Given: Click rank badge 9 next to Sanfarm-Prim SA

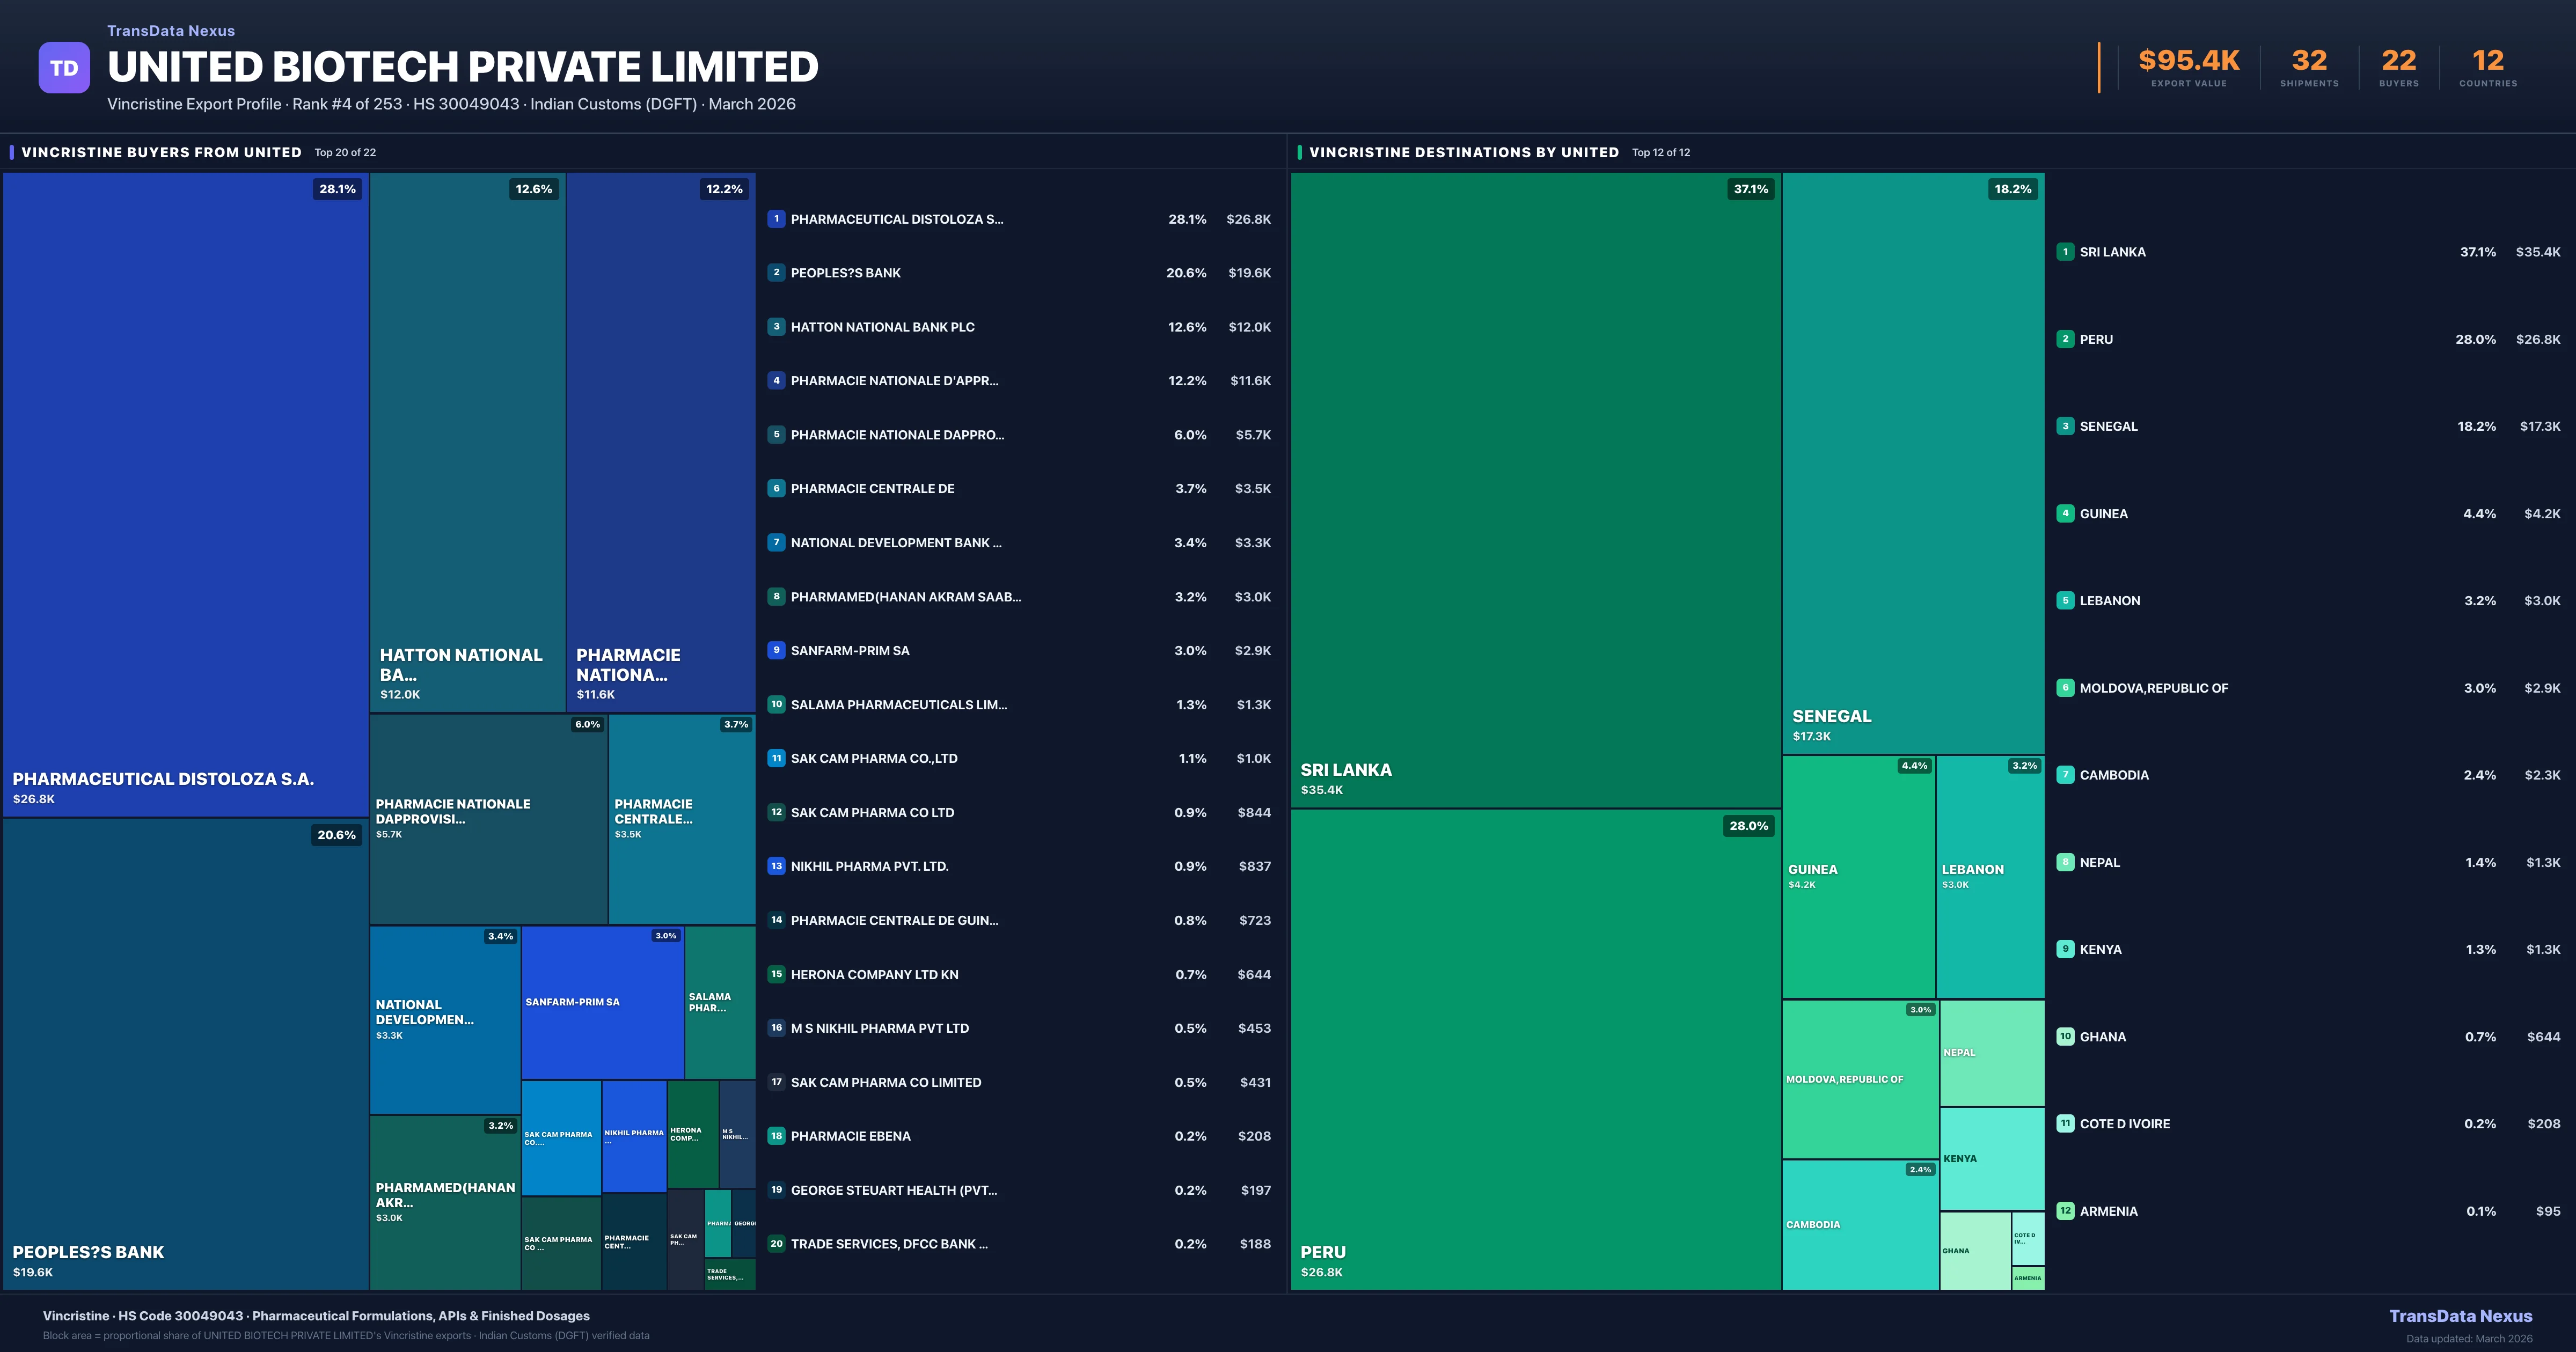Looking at the screenshot, I should tap(776, 650).
